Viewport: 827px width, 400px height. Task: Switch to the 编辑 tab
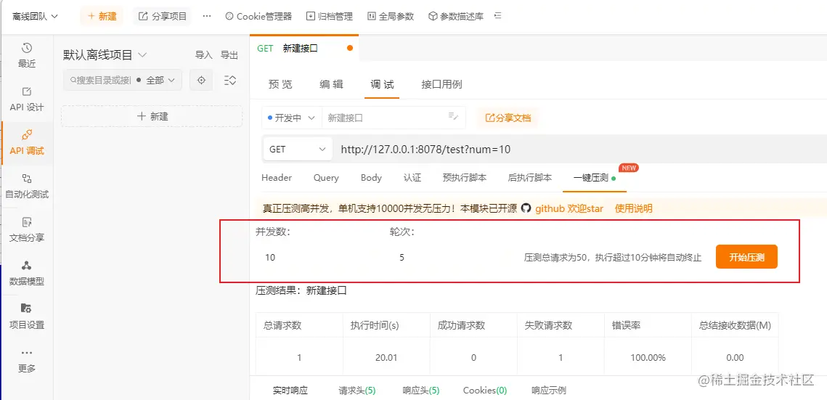(331, 84)
